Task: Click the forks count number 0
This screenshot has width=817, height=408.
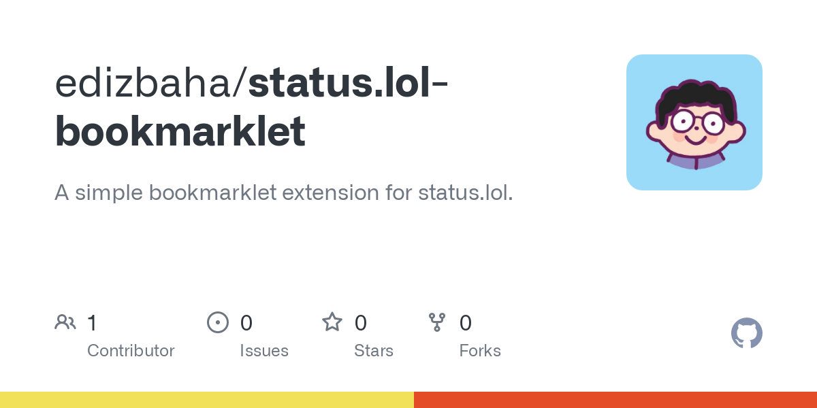Action: (466, 322)
